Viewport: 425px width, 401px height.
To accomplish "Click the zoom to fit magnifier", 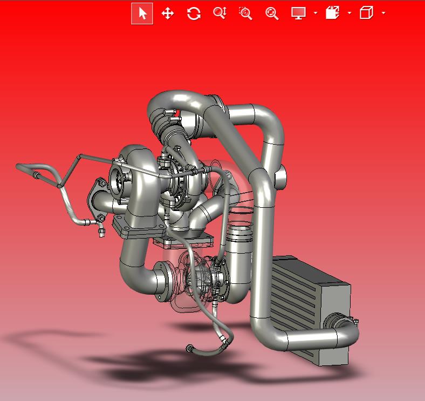I will pyautogui.click(x=272, y=13).
